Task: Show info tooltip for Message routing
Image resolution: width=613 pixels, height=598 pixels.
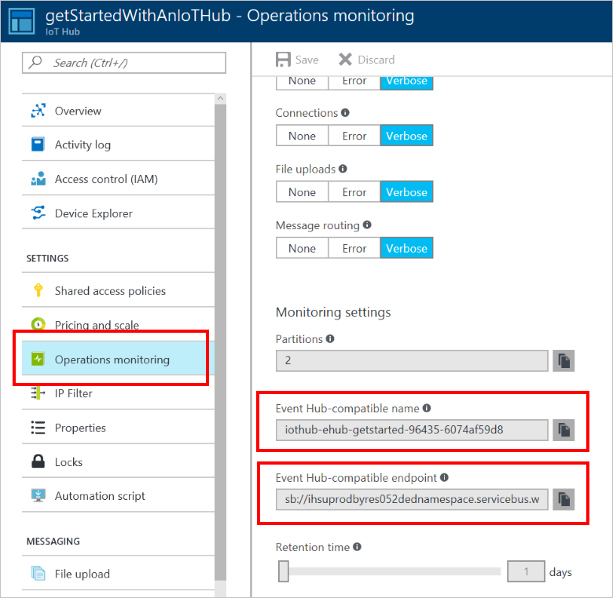Action: [x=367, y=224]
